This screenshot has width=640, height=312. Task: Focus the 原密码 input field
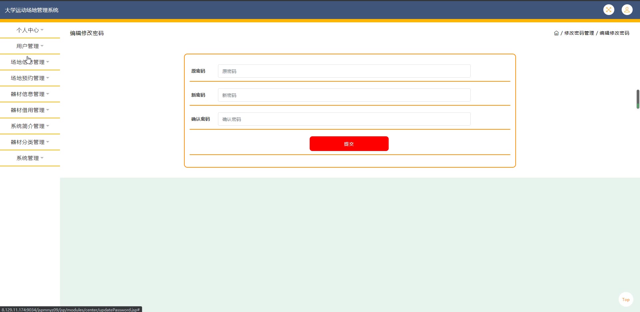pyautogui.click(x=344, y=71)
